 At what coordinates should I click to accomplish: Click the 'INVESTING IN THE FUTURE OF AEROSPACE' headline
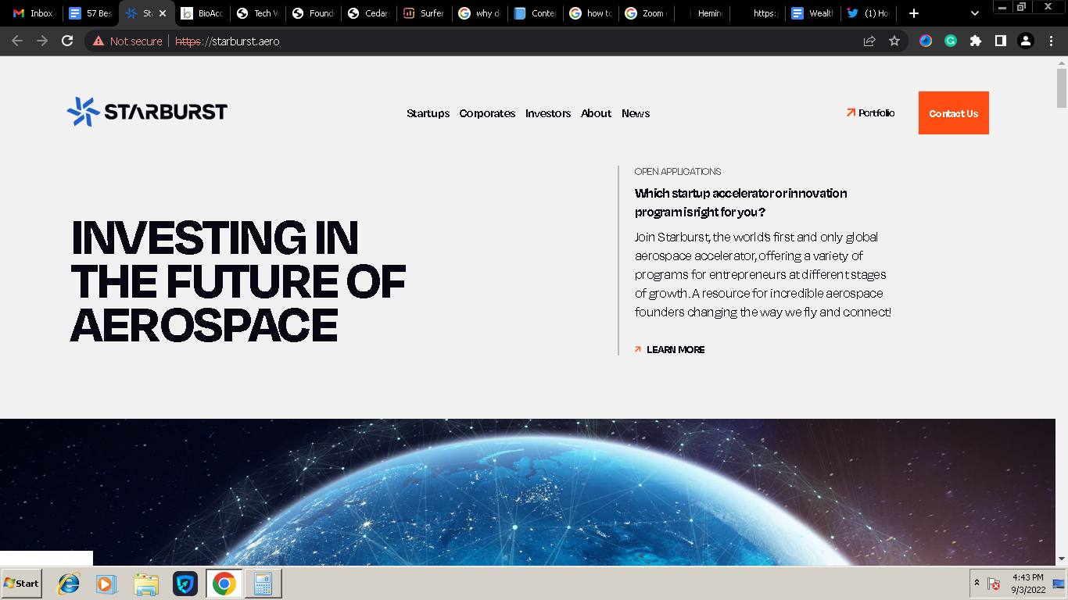tap(238, 281)
